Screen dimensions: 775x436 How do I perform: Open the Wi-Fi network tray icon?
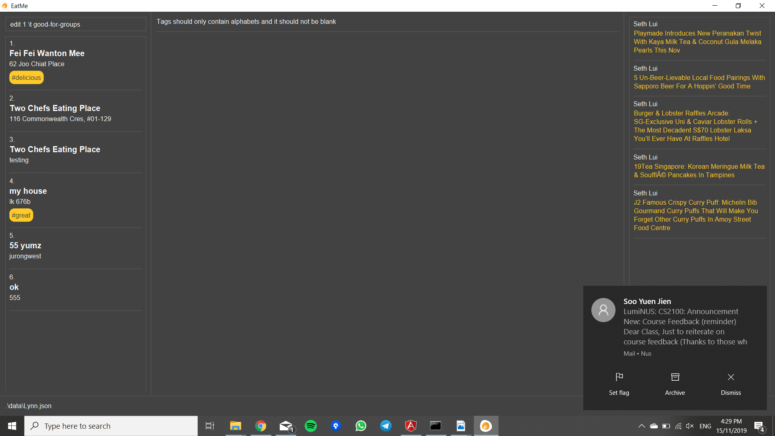click(x=678, y=426)
